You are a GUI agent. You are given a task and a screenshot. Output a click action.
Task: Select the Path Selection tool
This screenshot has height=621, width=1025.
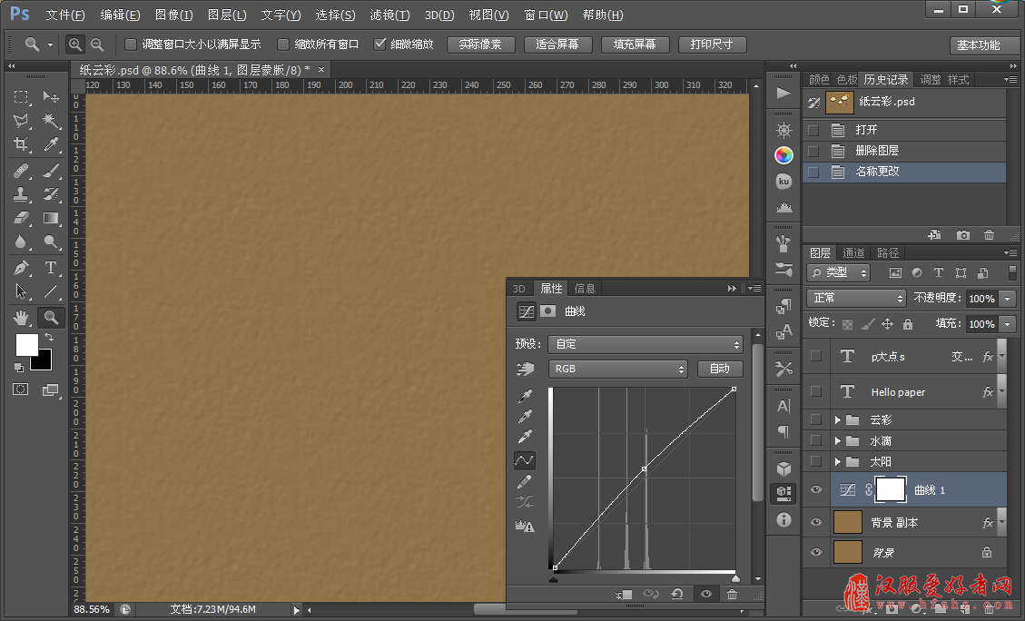[21, 291]
